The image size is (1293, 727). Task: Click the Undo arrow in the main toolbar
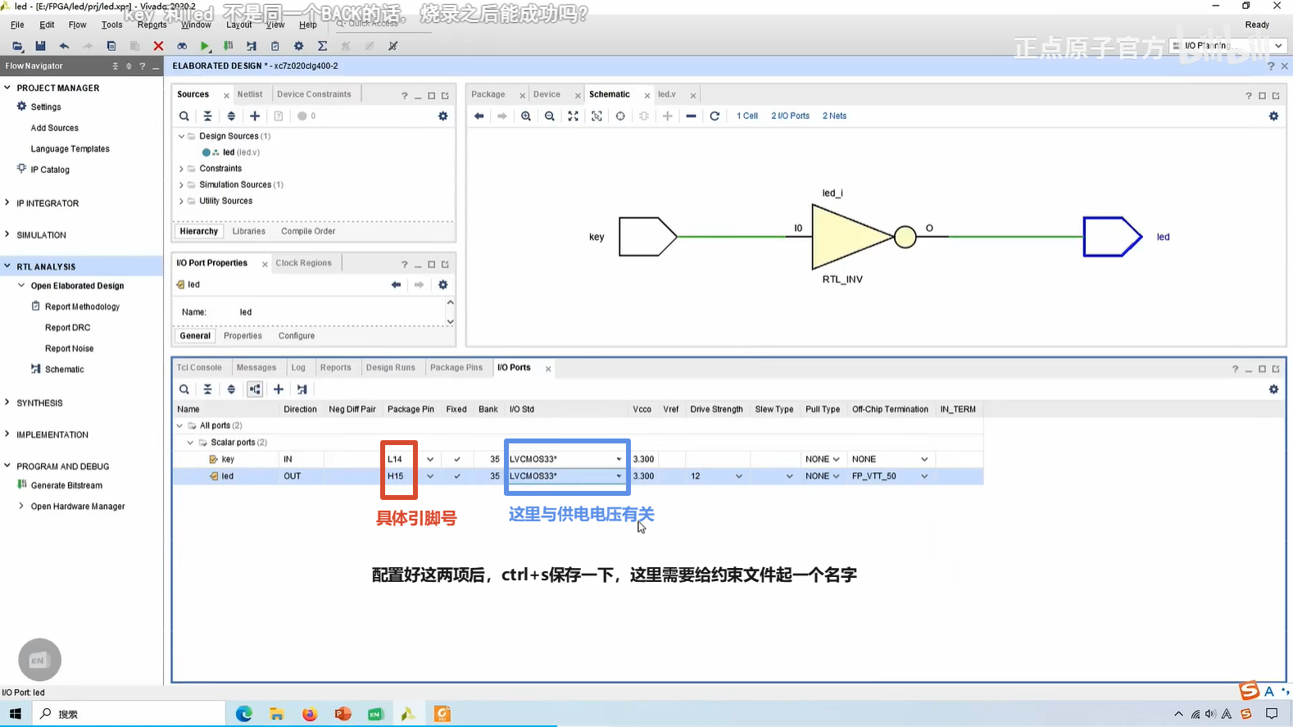(64, 46)
